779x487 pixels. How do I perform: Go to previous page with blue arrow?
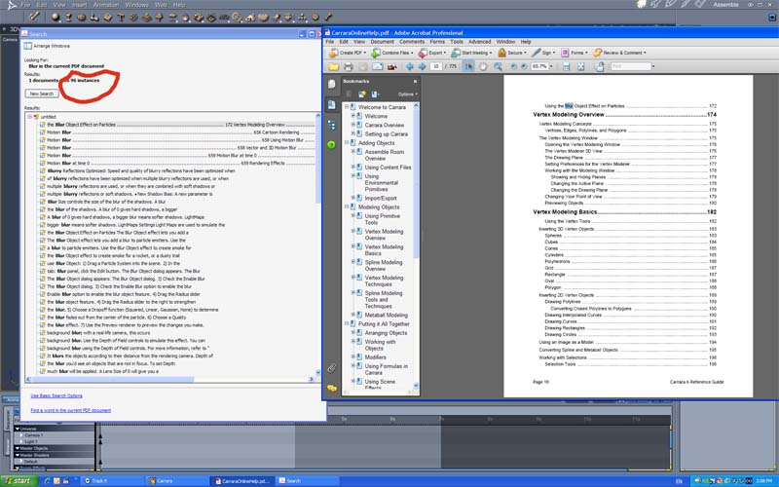click(x=410, y=66)
